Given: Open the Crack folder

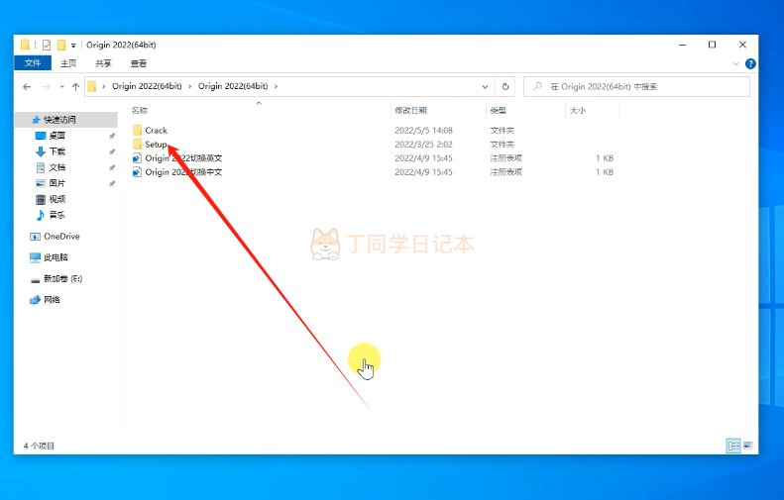Looking at the screenshot, I should (156, 131).
